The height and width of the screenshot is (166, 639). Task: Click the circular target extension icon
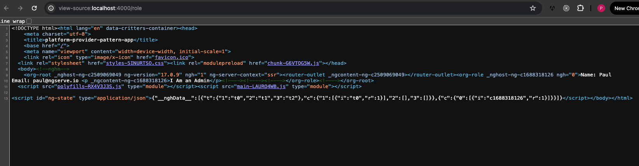[566, 8]
